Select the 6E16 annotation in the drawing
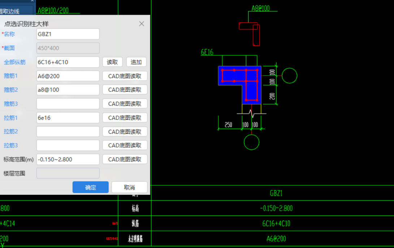The height and width of the screenshot is (248, 394). [x=207, y=52]
